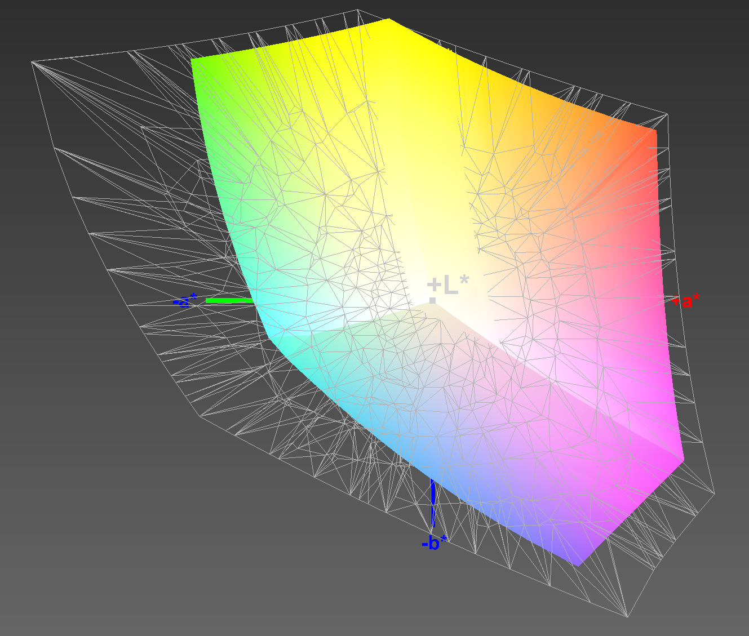Screen dimensions: 749x636
Task: Click the green -a* axis line
Action: [230, 300]
